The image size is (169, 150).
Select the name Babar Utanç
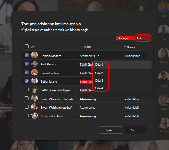[49, 82]
